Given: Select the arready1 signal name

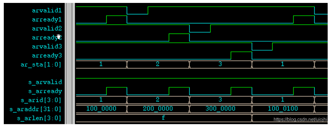Looking at the screenshot, I should (x=47, y=20).
